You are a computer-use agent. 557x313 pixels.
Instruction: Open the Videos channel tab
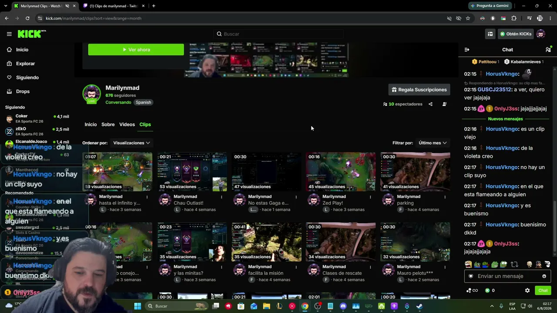tap(127, 124)
